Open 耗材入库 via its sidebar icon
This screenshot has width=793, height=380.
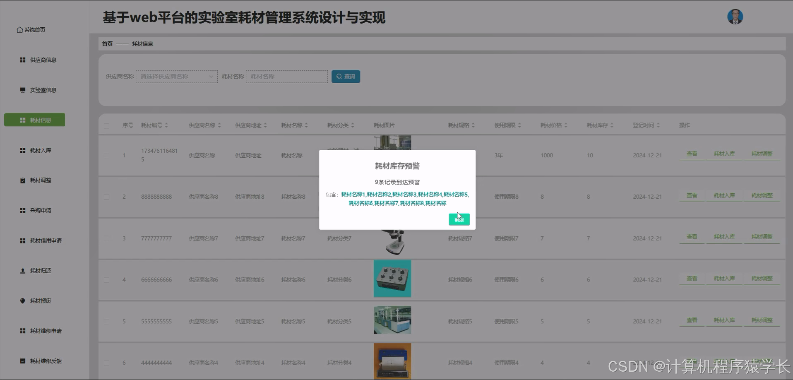[x=23, y=150]
